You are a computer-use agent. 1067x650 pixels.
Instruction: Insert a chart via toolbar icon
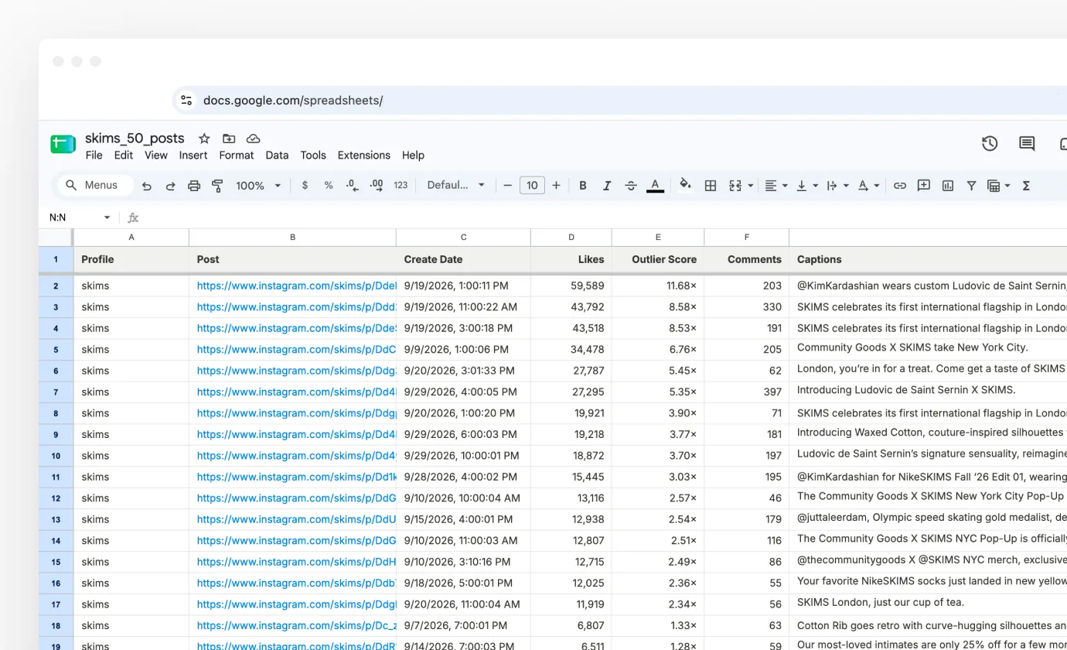point(948,186)
